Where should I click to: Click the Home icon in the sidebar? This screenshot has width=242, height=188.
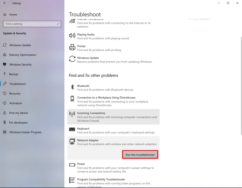[5, 15]
